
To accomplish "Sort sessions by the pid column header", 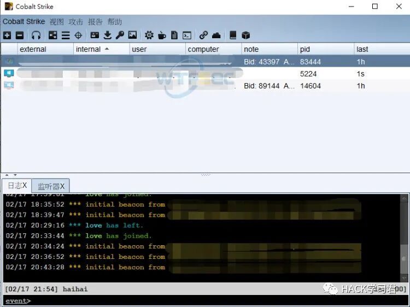I will coord(326,49).
